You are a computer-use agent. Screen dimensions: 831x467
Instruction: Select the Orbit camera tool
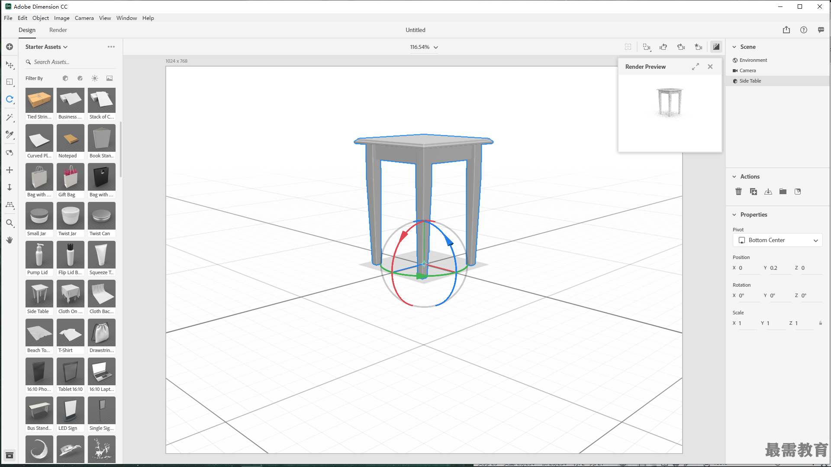coord(10,153)
